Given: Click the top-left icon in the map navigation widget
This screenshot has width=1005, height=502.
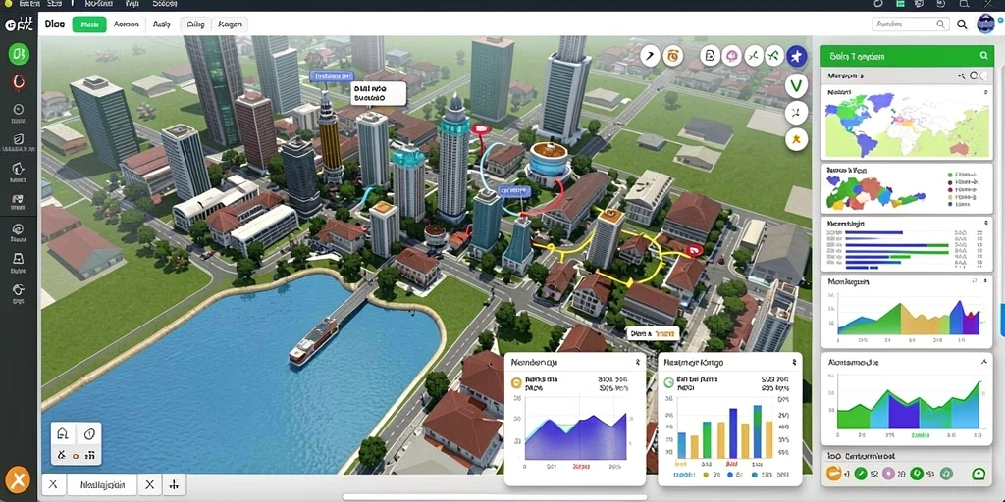Looking at the screenshot, I should [62, 434].
